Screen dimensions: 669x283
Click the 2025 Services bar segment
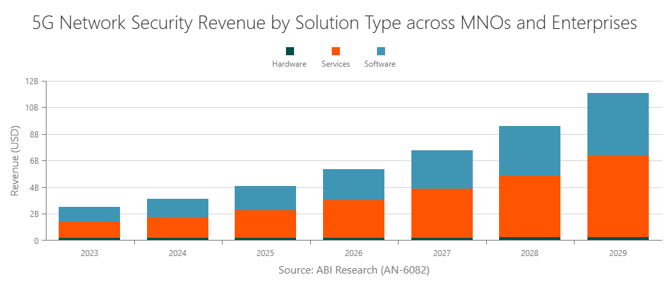[266, 224]
